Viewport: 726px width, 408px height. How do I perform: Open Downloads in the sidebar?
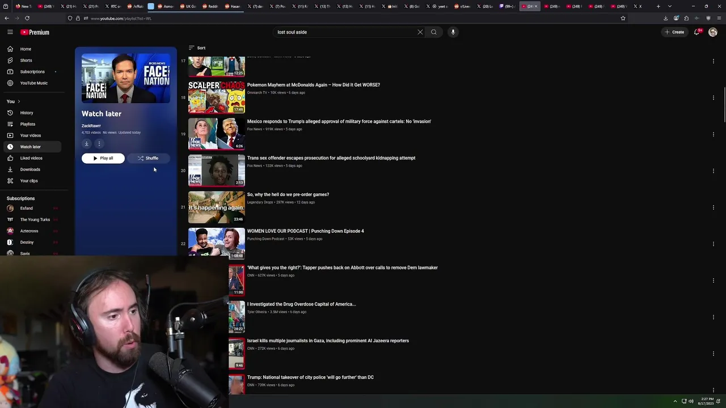32,169
